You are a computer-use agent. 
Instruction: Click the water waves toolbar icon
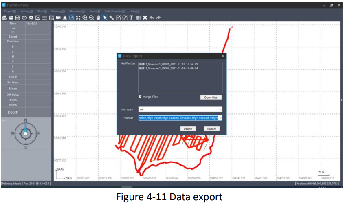pyautogui.click(x=44, y=18)
